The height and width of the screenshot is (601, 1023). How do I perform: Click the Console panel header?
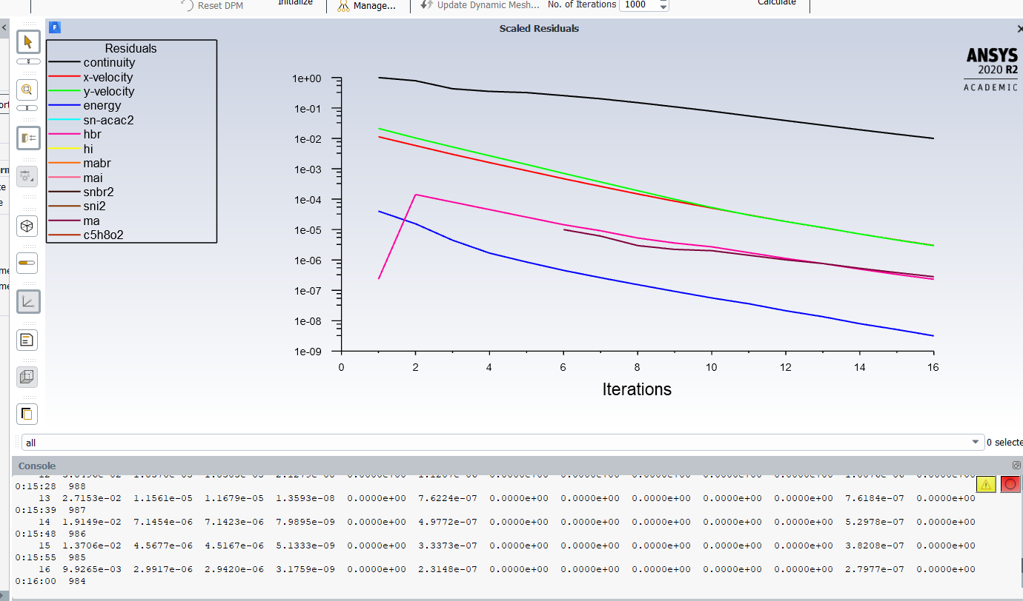pyautogui.click(x=517, y=466)
